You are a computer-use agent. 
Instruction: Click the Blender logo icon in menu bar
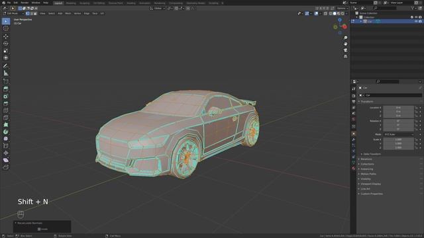(3, 3)
